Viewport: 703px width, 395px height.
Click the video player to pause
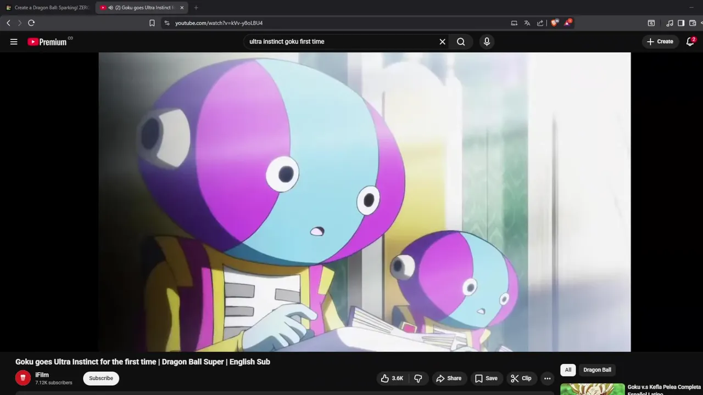click(365, 202)
